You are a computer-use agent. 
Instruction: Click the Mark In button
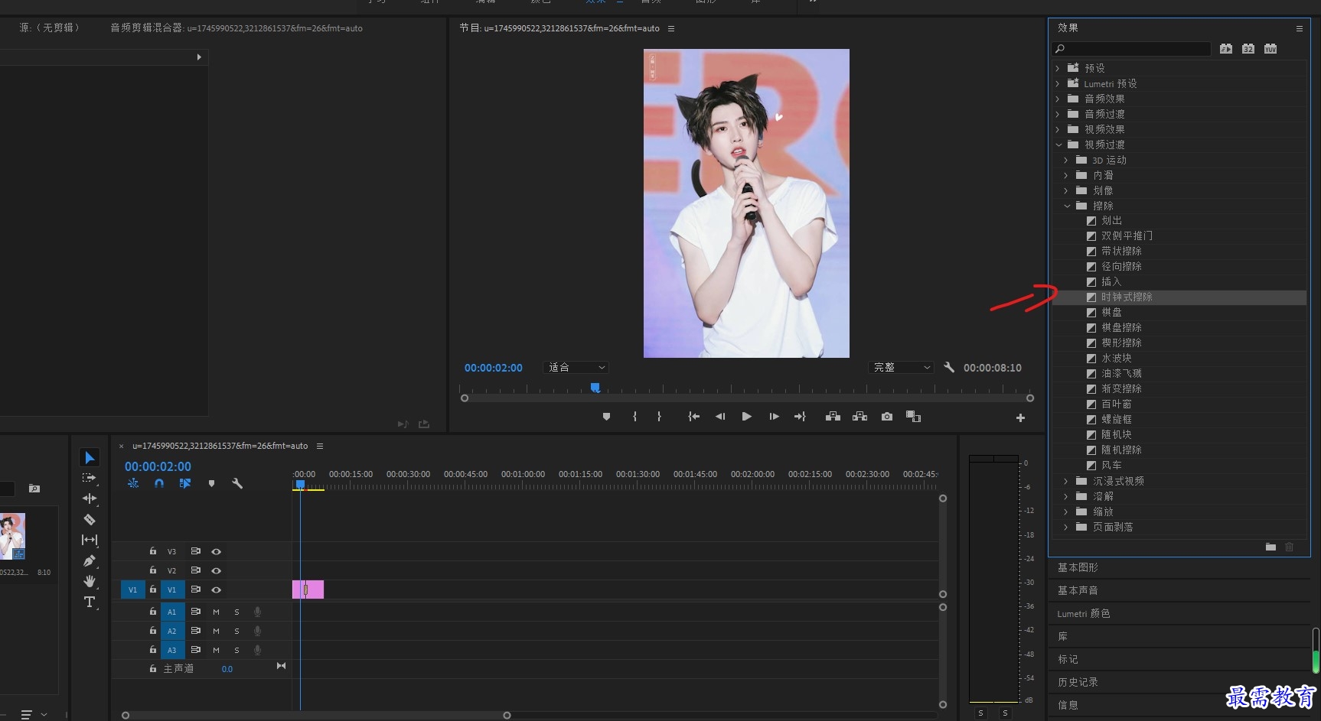[634, 417]
